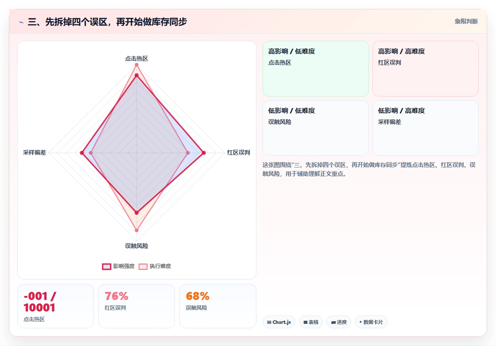Click the 执行难度 legend label
Screen dimensions: 496x346
pos(160,266)
